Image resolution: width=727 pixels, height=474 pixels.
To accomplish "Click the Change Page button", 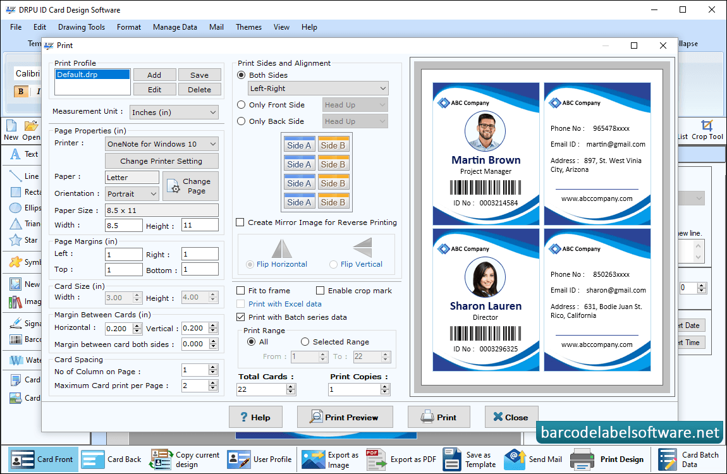I will [190, 186].
